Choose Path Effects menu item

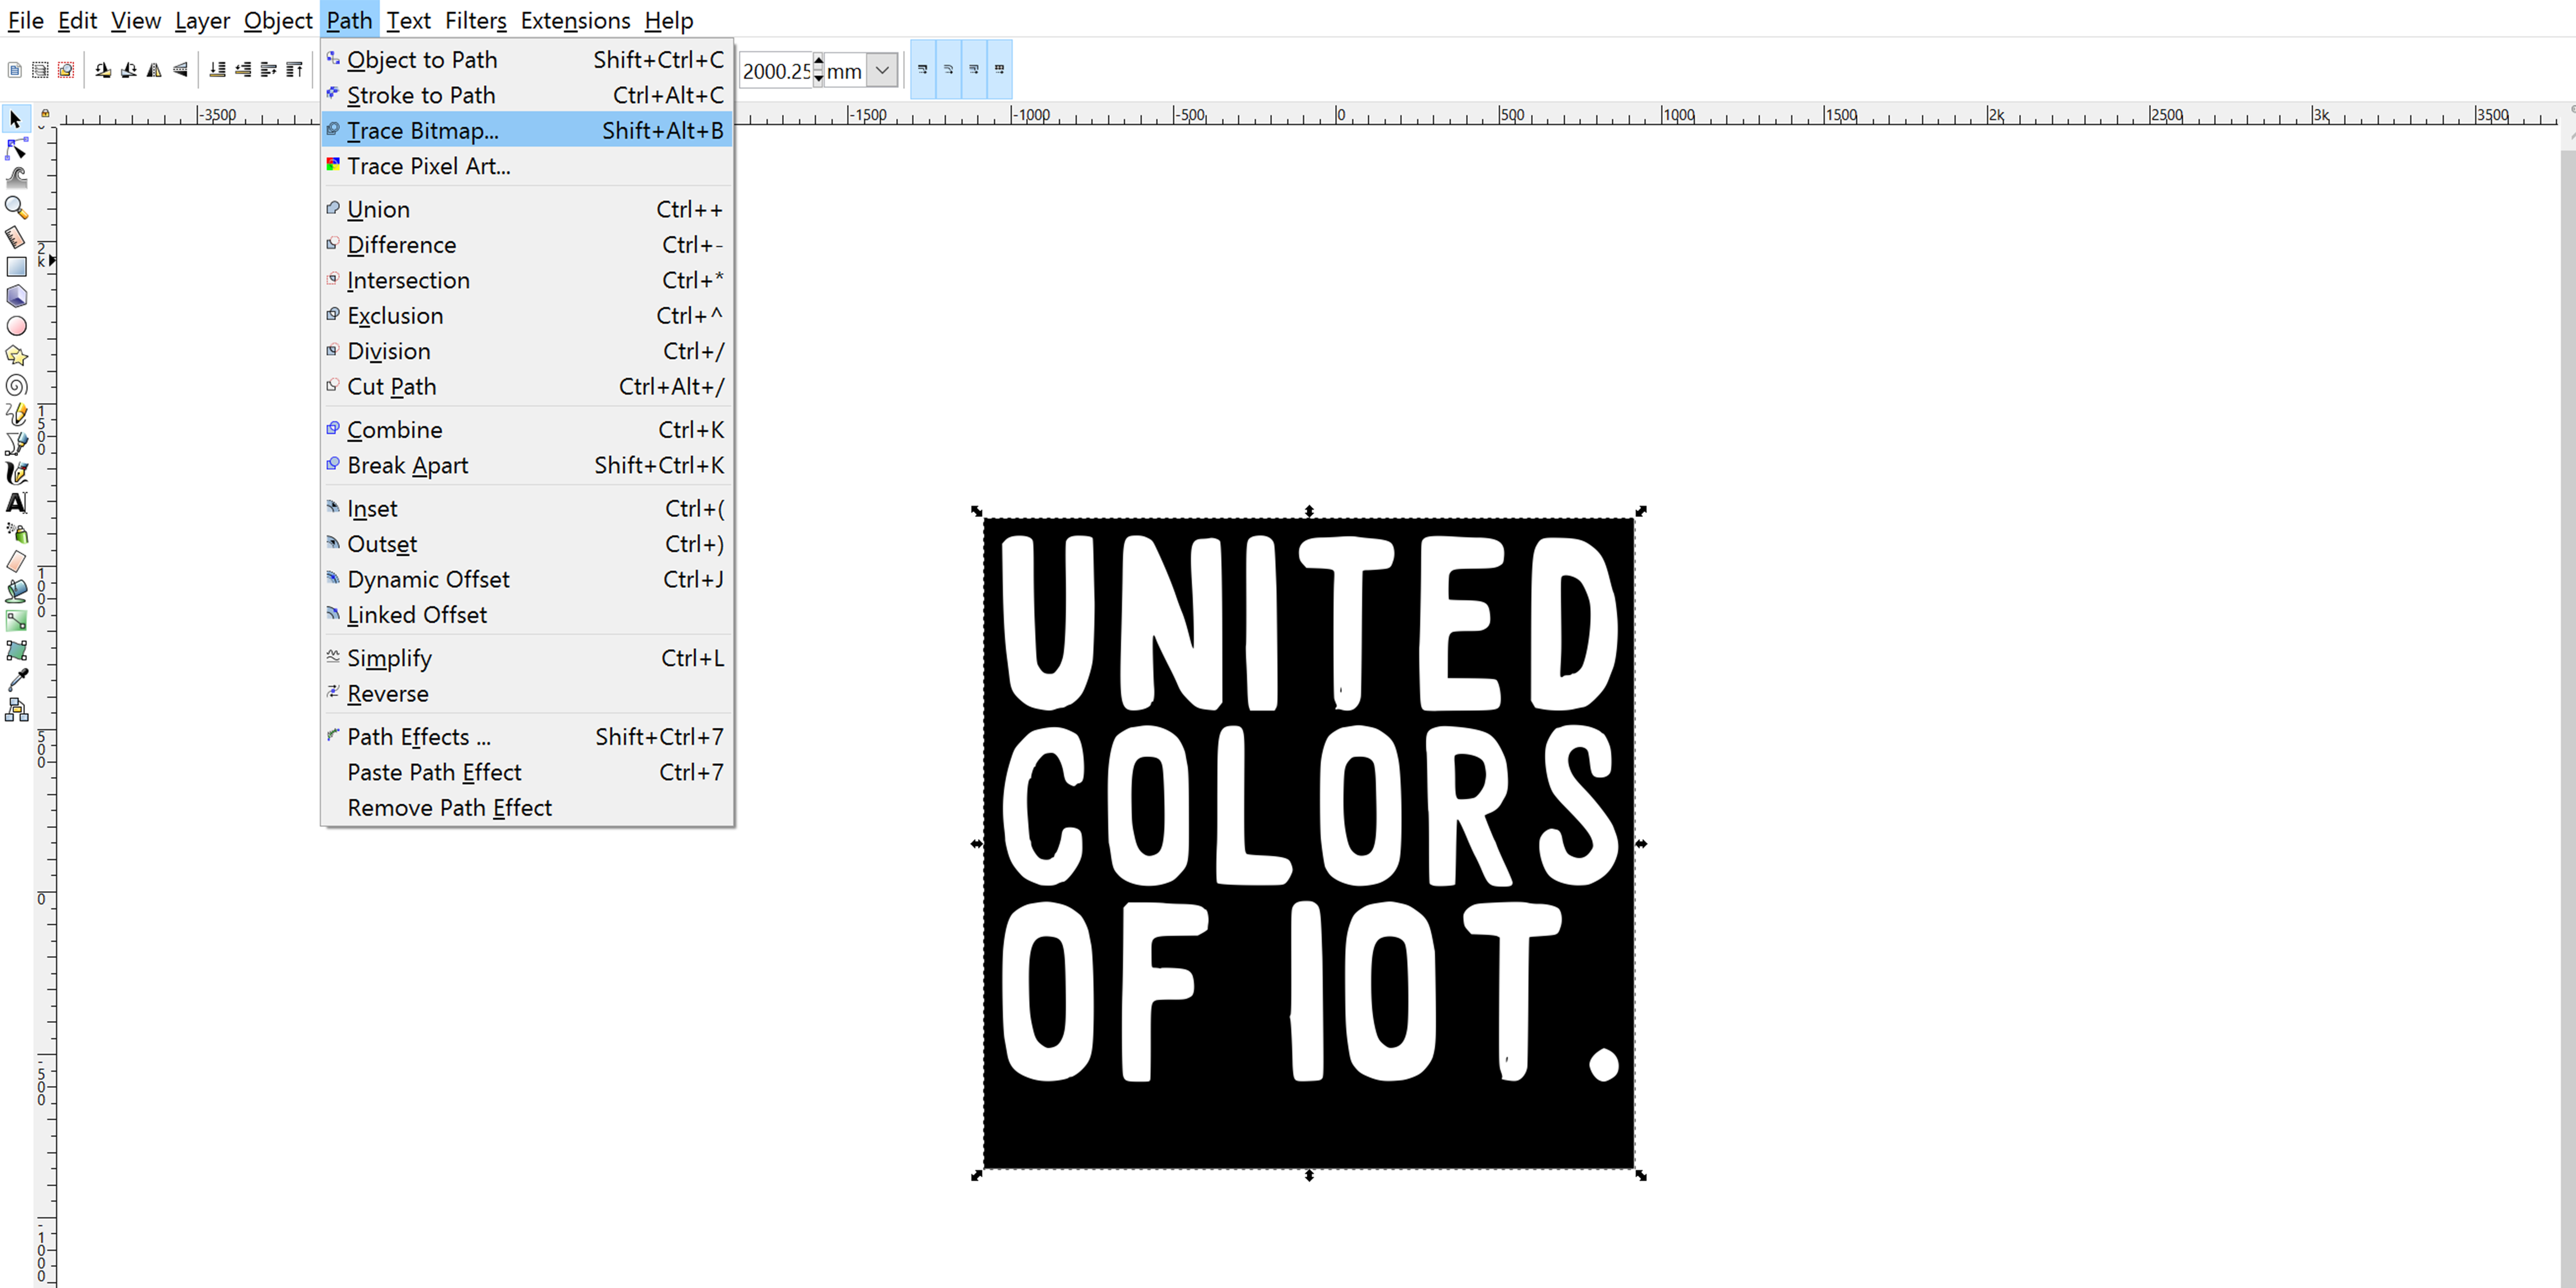pyautogui.click(x=527, y=737)
